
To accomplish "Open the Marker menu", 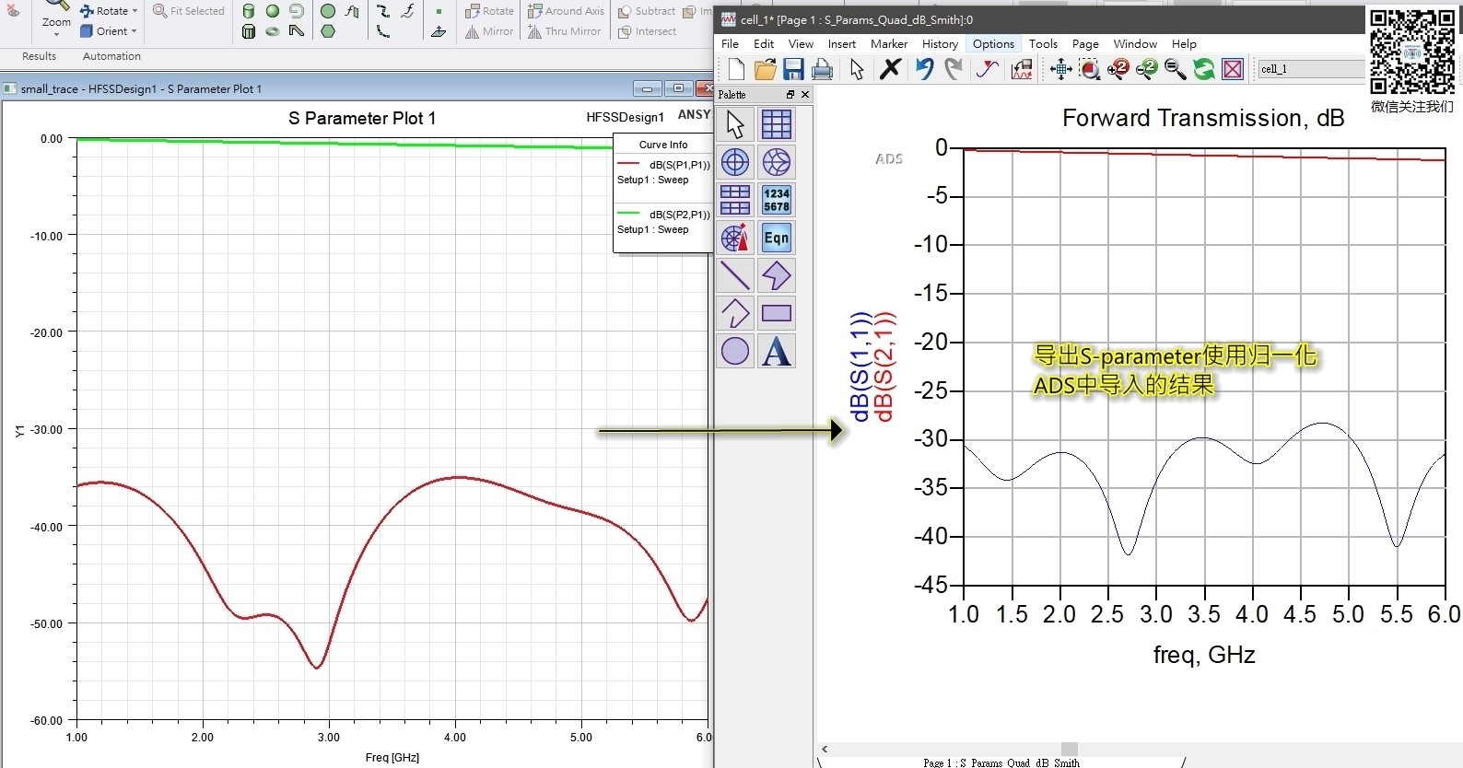I will pyautogui.click(x=888, y=43).
